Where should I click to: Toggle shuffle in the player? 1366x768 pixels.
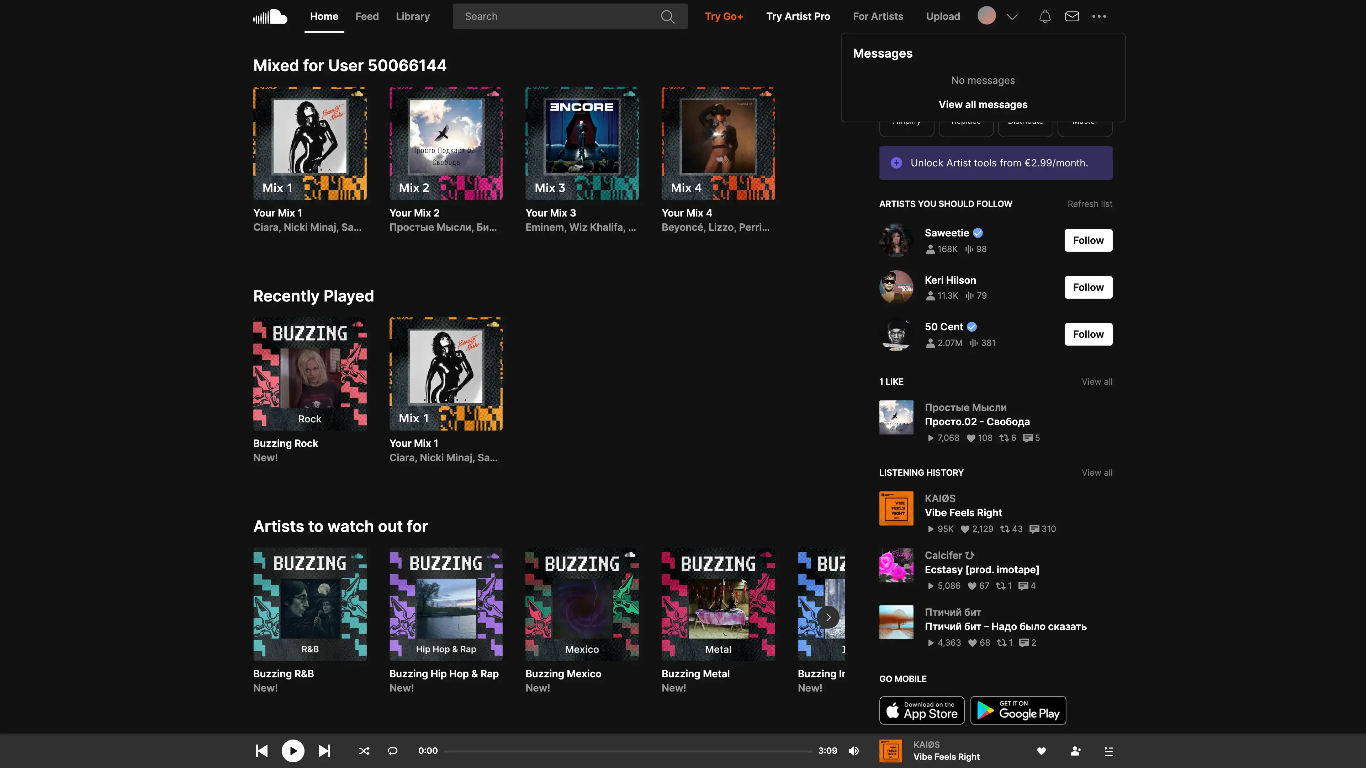pos(364,751)
